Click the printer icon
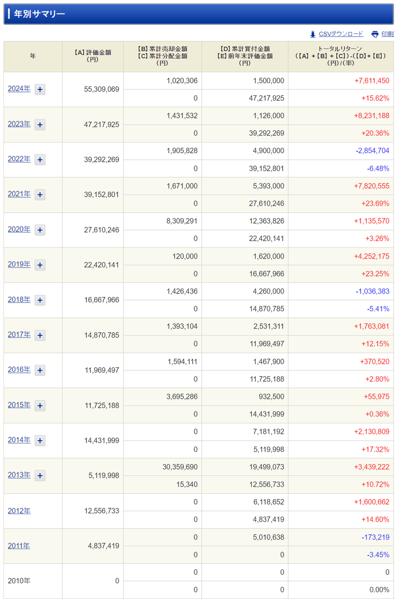397x599 pixels. click(x=375, y=34)
